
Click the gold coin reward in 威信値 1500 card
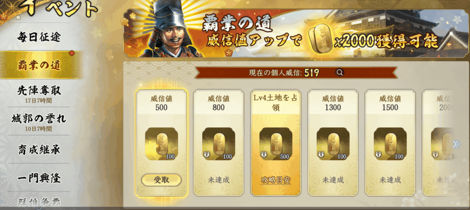click(390, 144)
